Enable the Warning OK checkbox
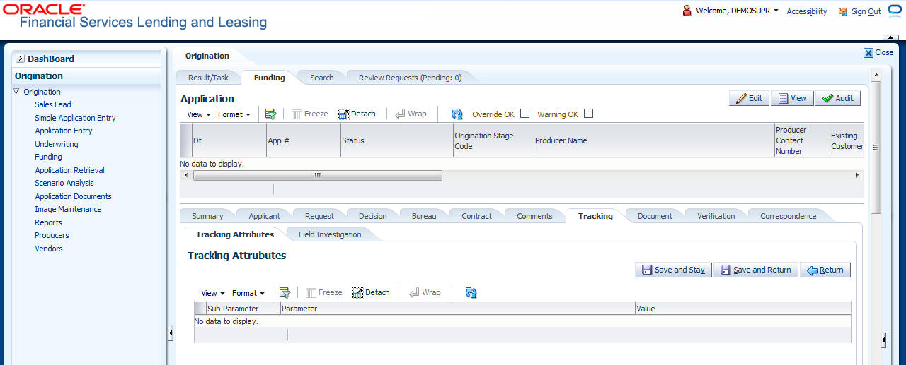This screenshot has width=906, height=365. pos(588,113)
